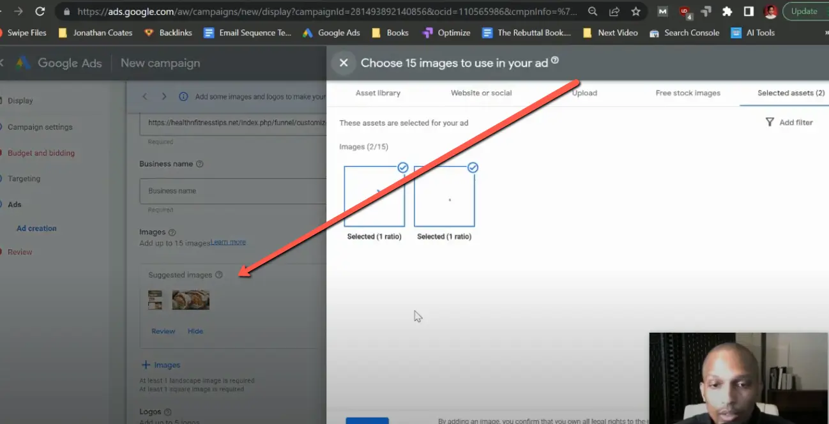Hide the suggested images
Viewport: 829px width, 424px height.
[x=195, y=331]
